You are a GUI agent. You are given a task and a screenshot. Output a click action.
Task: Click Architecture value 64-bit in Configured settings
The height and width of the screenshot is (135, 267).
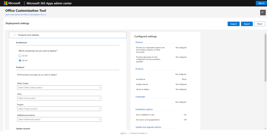click(x=184, y=79)
